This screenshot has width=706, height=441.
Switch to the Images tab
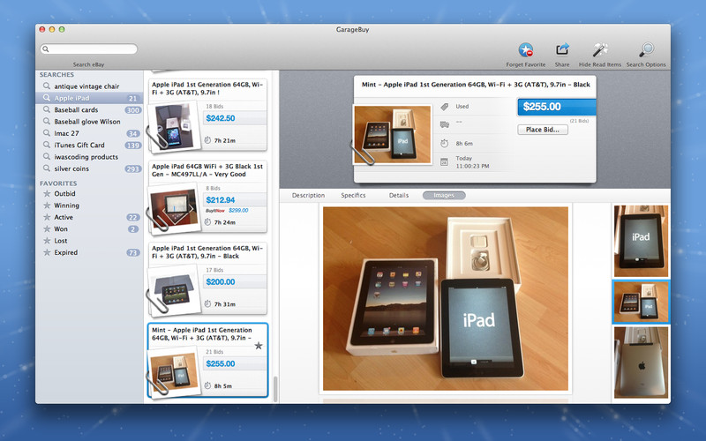pos(444,195)
